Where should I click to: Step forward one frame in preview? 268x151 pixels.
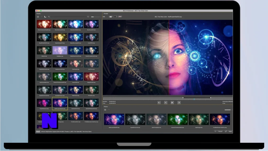click(x=179, y=103)
